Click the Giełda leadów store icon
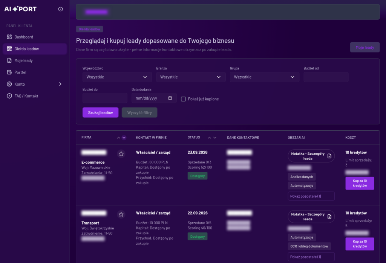 point(9,49)
